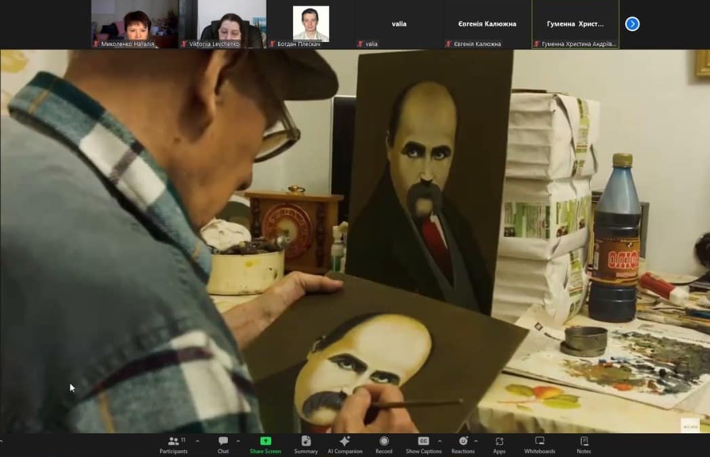The height and width of the screenshot is (457, 710).
Task: Start sharing with Share Screen
Action: pos(265,444)
